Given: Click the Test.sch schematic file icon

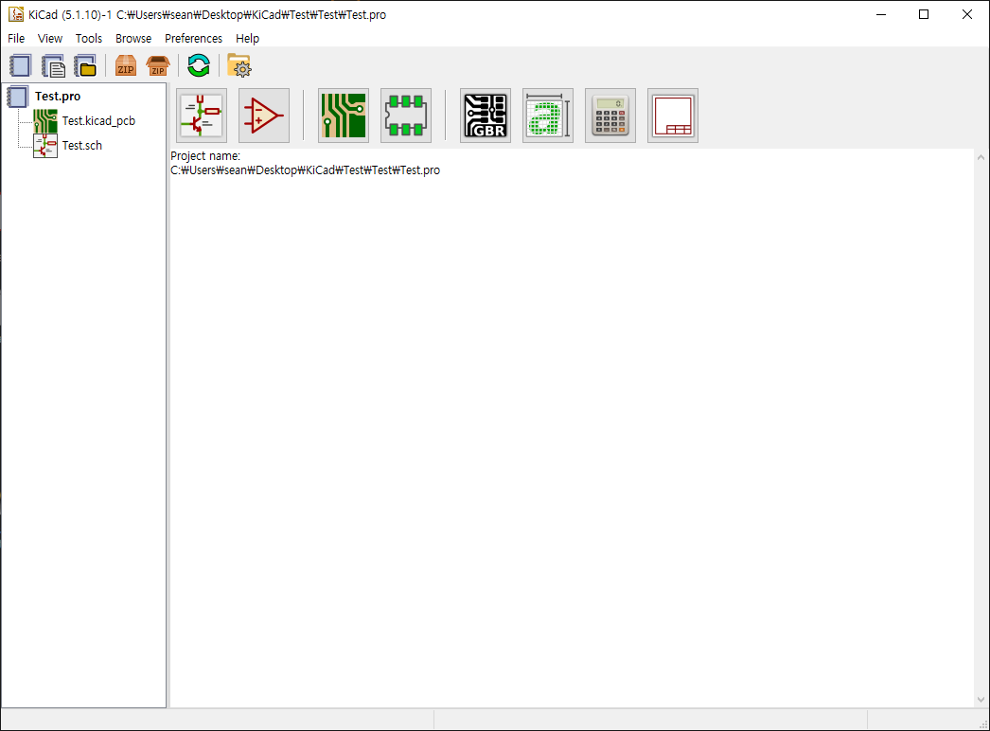Looking at the screenshot, I should click(45, 145).
